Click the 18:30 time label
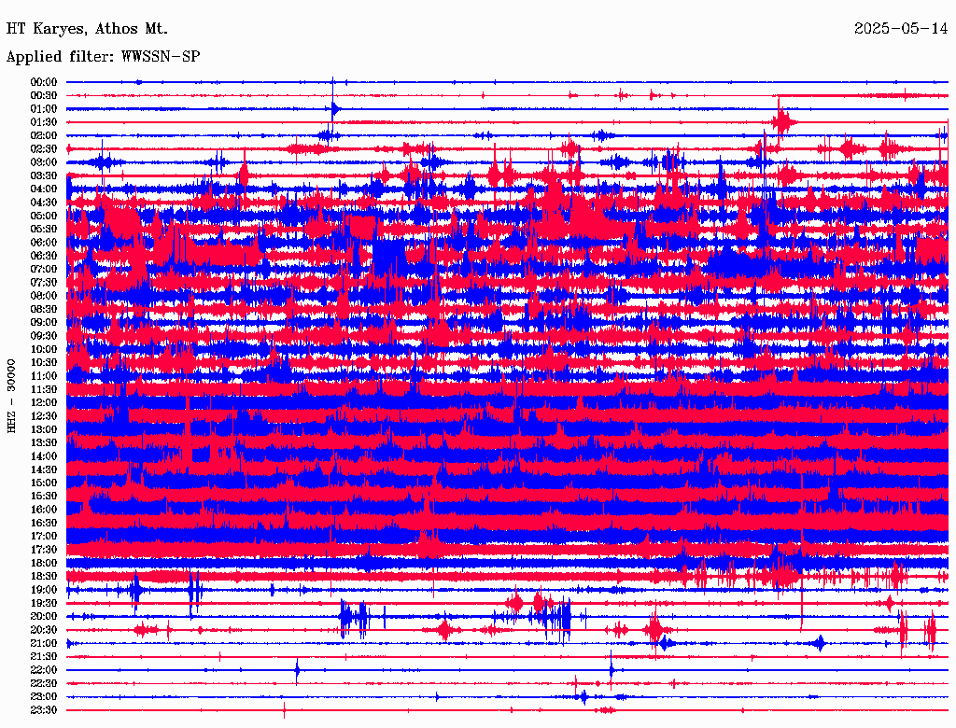The width and height of the screenshot is (956, 728). pos(44,577)
